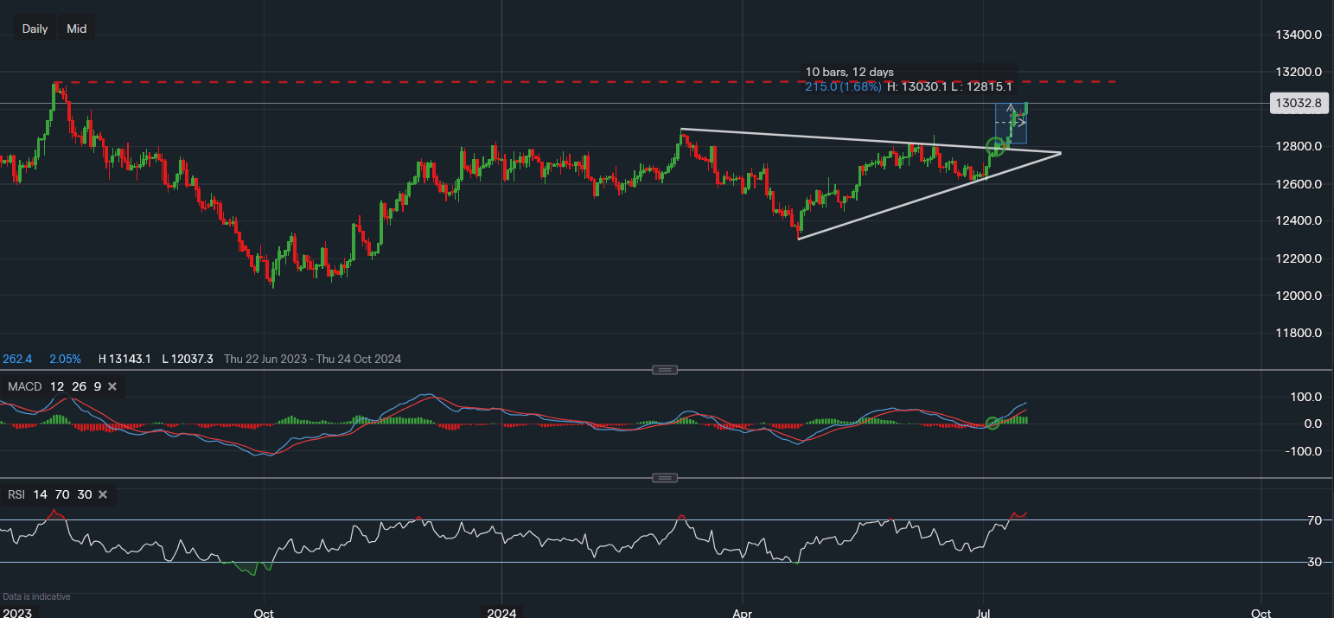The height and width of the screenshot is (618, 1334).
Task: Select the apex of the white triangle pattern
Action: 1060,153
